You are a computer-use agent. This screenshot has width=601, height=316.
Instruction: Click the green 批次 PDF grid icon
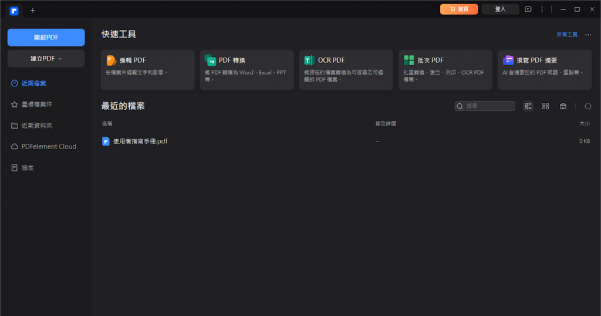coord(409,60)
